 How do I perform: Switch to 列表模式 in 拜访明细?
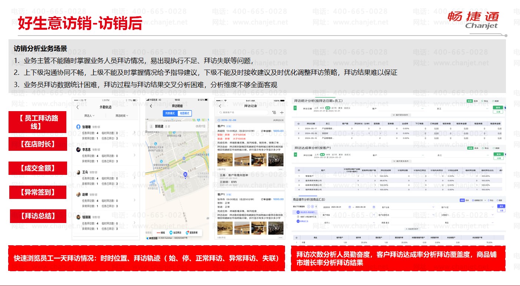click(170, 113)
